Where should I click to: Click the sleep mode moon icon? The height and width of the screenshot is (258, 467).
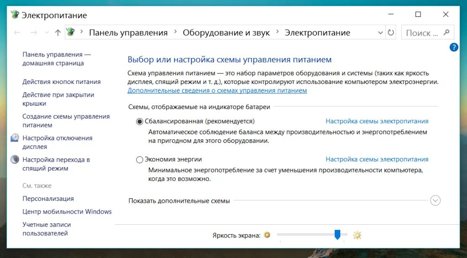coord(15,159)
